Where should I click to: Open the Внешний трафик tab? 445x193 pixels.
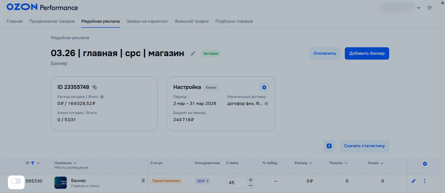(192, 21)
